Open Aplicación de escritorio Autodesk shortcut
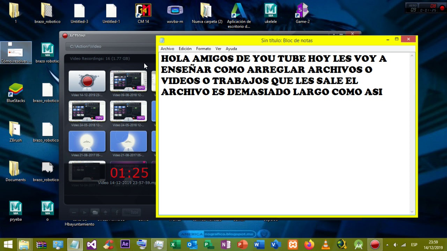 [239, 16]
